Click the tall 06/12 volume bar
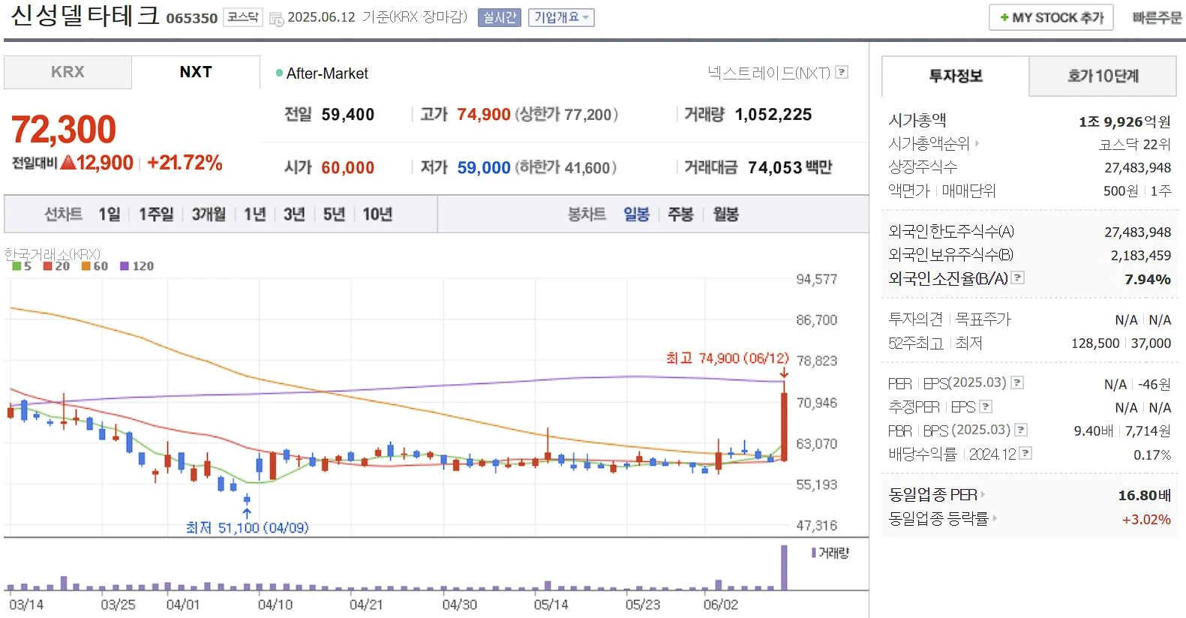The height and width of the screenshot is (618, 1186). [x=785, y=568]
